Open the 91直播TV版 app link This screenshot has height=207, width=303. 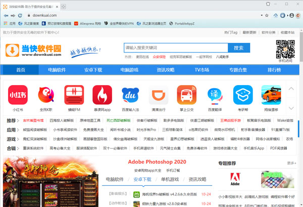(280, 130)
